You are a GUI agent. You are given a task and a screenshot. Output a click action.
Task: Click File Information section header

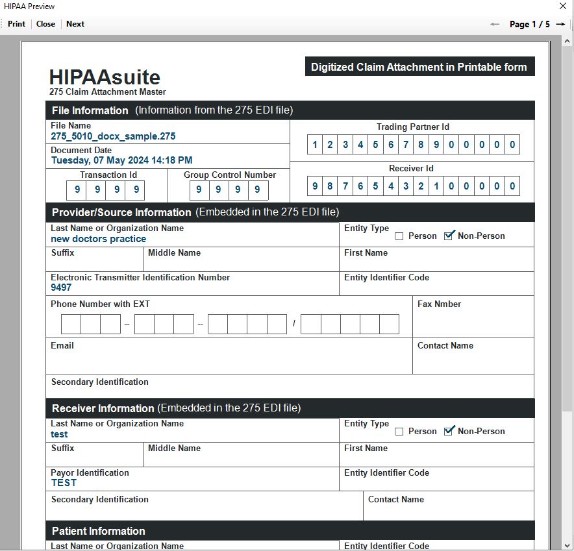pos(290,110)
